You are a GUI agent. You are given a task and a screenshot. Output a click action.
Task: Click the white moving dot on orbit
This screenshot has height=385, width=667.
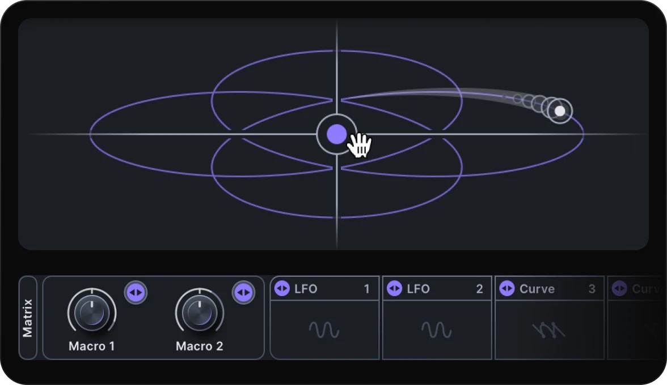coord(560,111)
